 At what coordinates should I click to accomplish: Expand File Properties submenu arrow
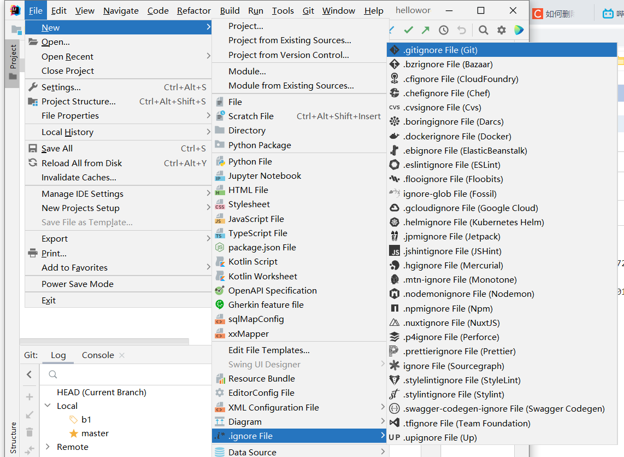pyautogui.click(x=208, y=115)
